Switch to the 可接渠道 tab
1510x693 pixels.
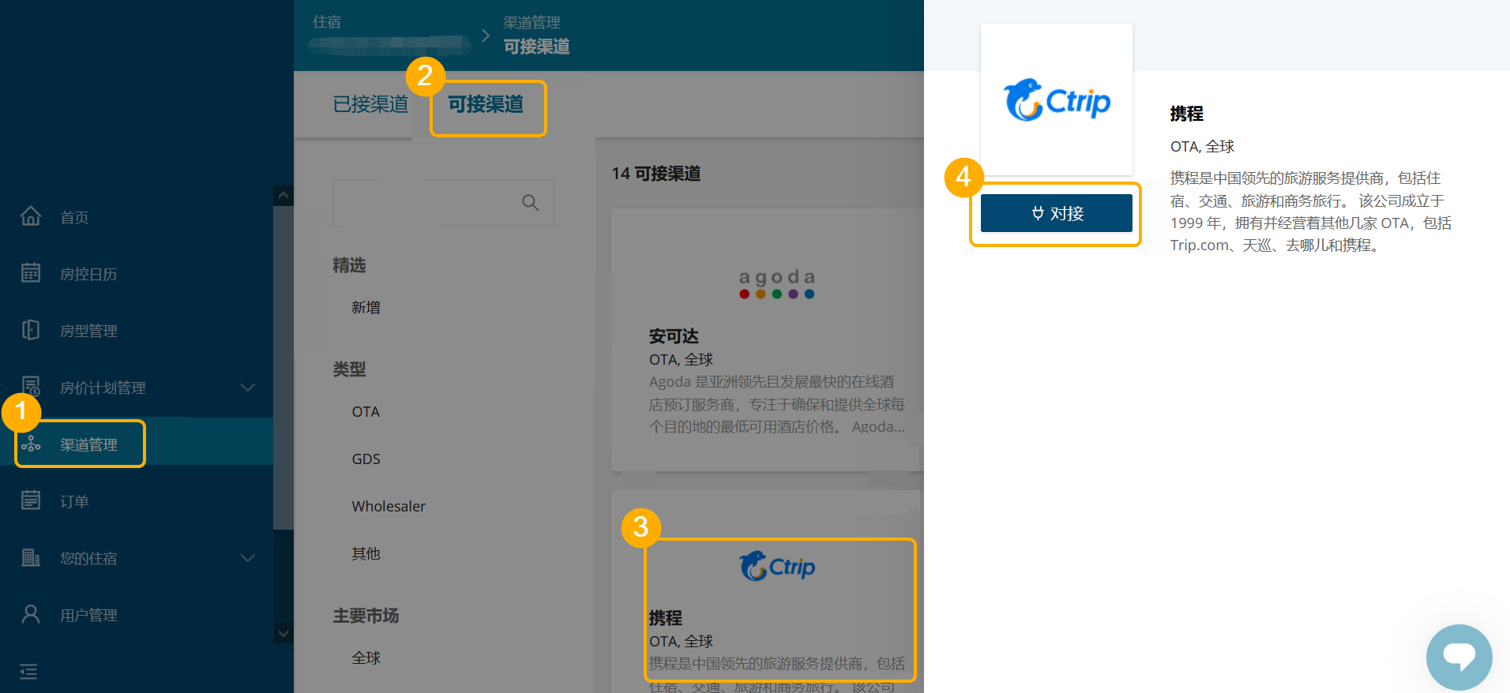[486, 104]
